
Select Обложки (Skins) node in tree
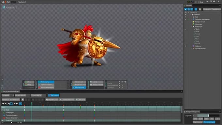(x=198, y=24)
